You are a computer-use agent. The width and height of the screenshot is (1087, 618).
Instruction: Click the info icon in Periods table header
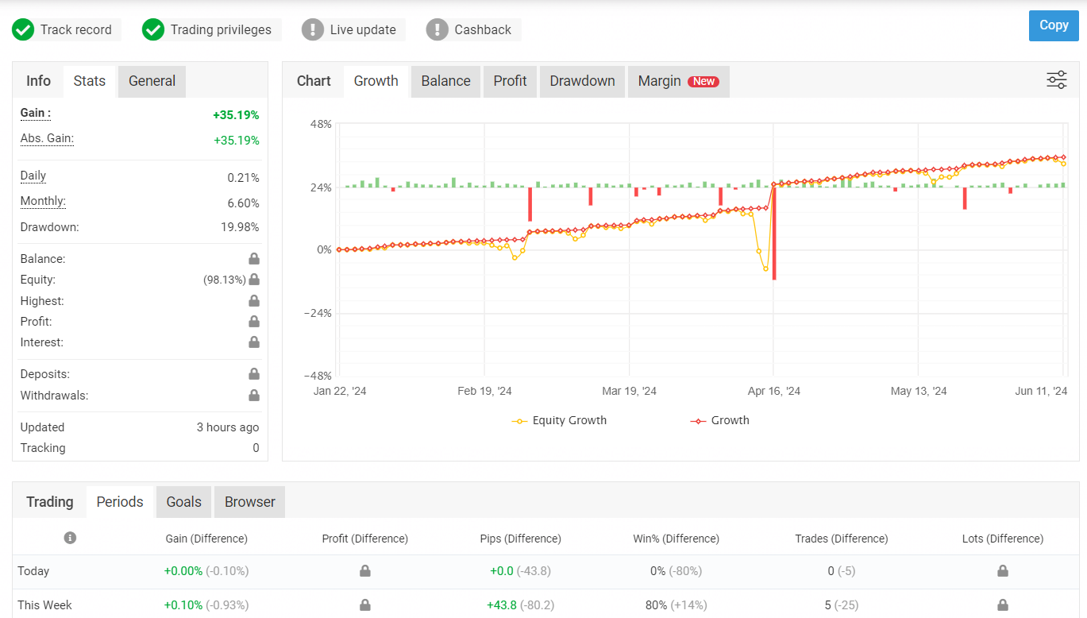(x=70, y=538)
